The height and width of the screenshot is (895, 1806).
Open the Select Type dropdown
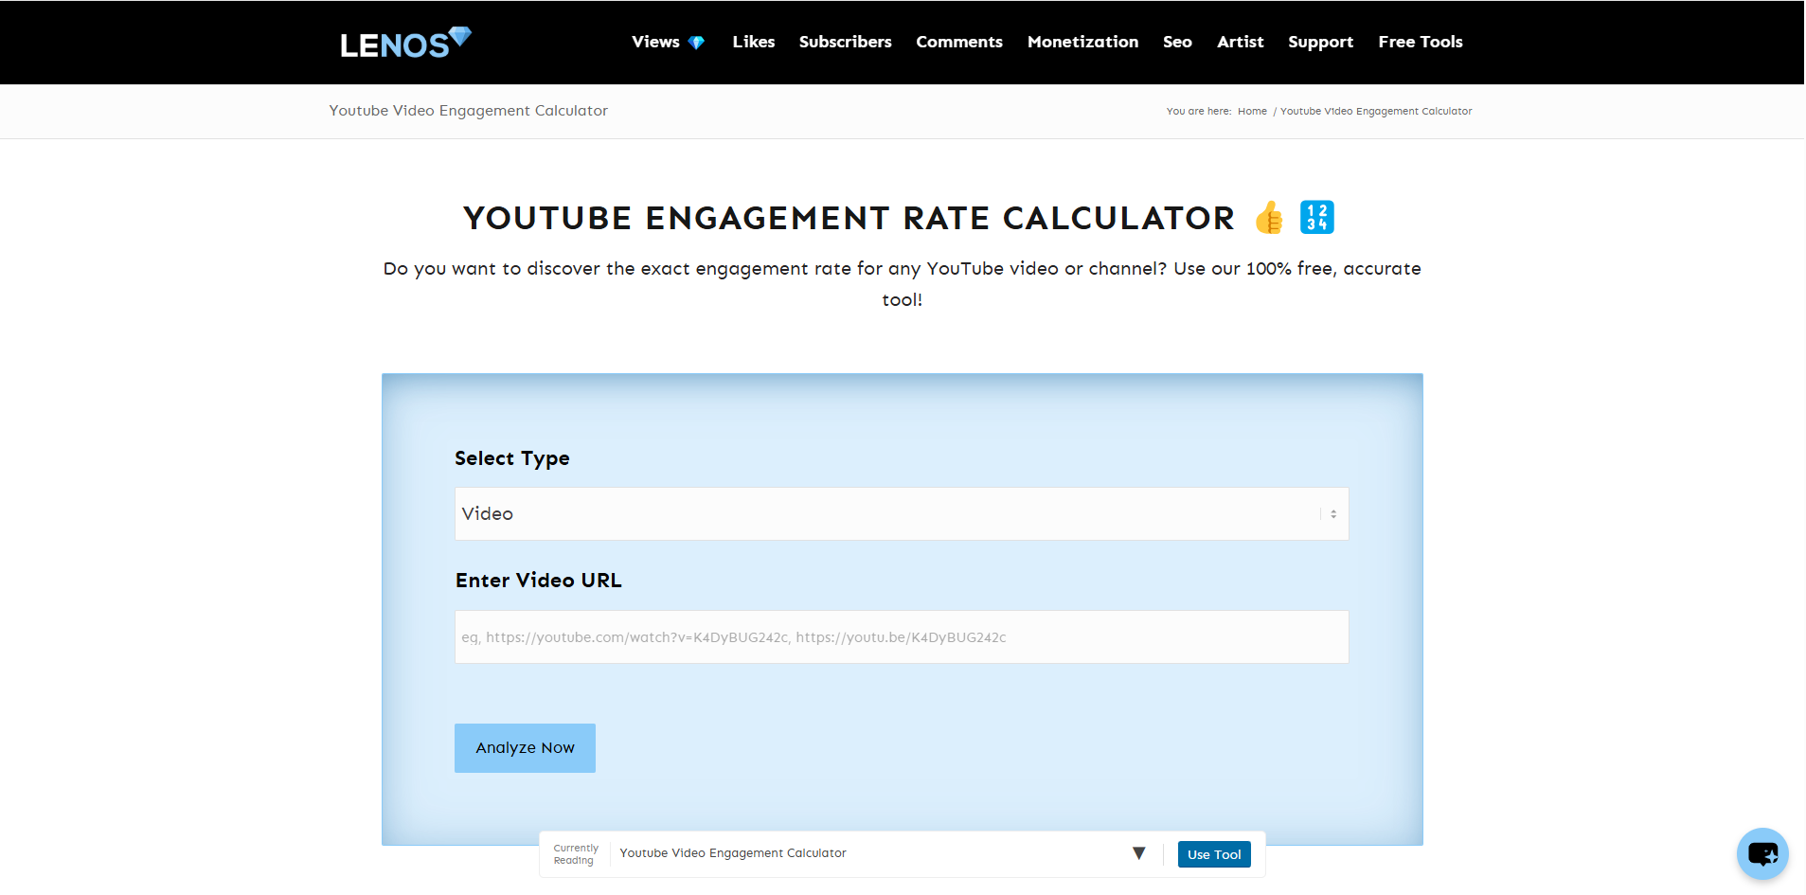[902, 513]
